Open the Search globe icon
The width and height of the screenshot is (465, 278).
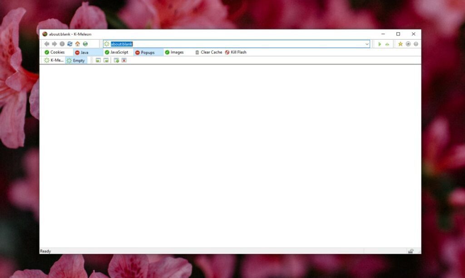85,44
